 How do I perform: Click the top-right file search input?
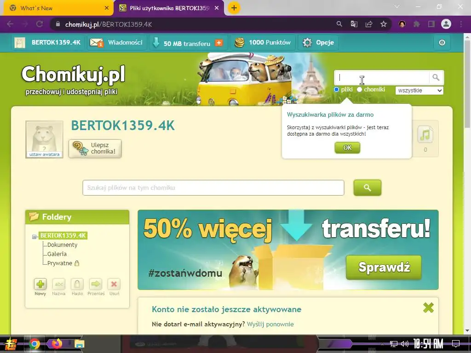381,77
